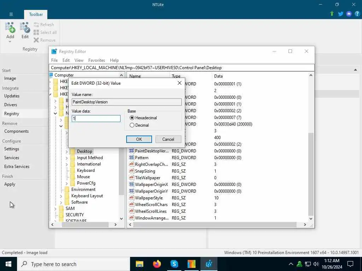Click the OK button in Edit DWORD dialog
362x271 pixels.
pyautogui.click(x=139, y=139)
